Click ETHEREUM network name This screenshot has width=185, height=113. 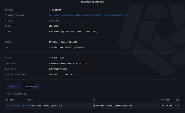(x=56, y=10)
